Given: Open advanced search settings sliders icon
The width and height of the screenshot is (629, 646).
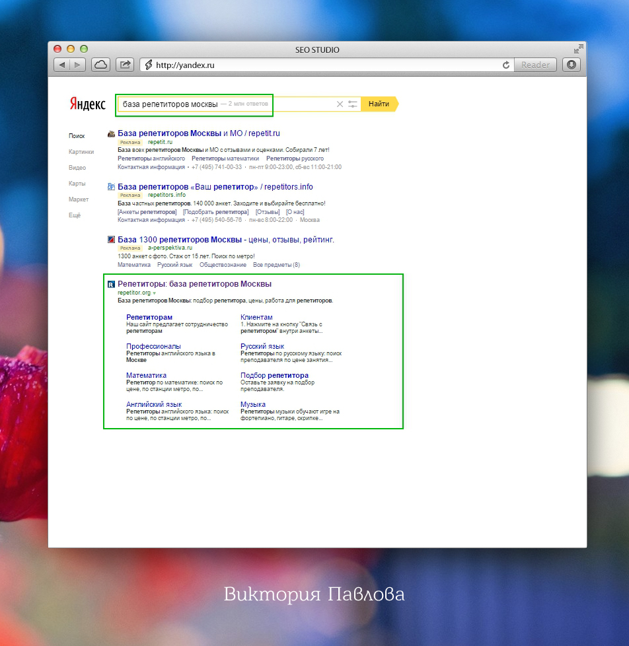Looking at the screenshot, I should click(x=352, y=104).
